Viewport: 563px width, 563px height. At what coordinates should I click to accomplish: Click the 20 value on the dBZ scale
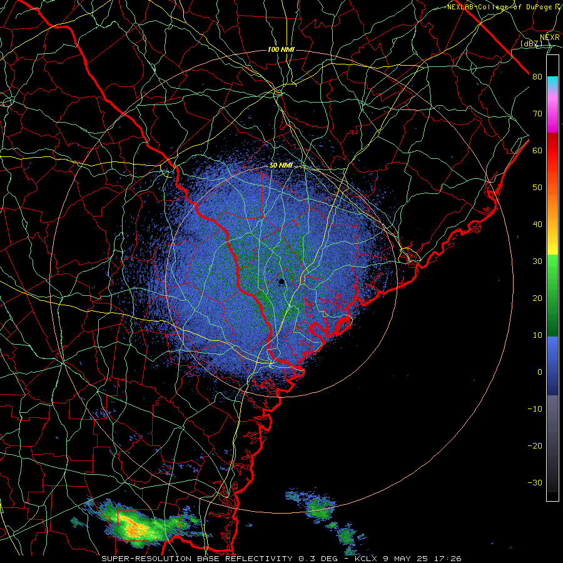(537, 298)
